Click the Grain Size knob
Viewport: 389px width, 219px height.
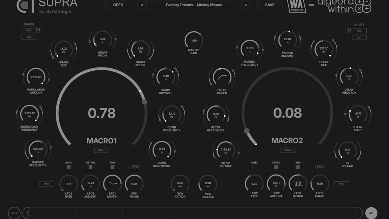pos(64,50)
